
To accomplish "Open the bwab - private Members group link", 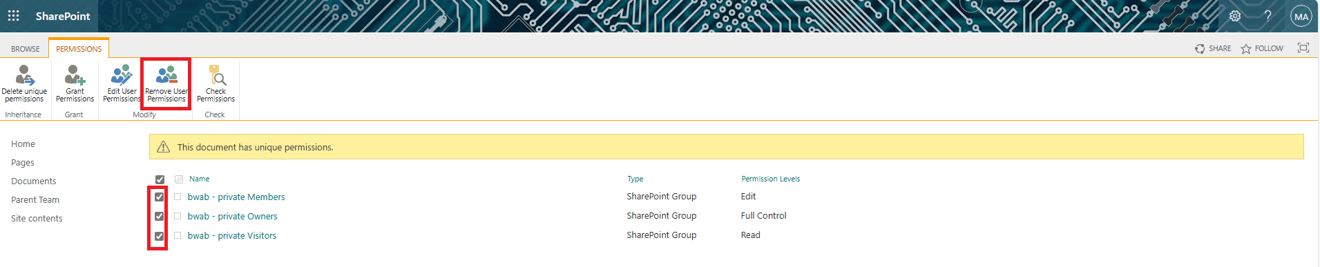I will [236, 197].
